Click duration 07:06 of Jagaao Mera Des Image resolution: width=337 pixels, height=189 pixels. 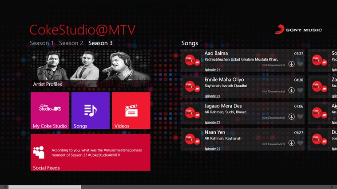[x=298, y=106]
